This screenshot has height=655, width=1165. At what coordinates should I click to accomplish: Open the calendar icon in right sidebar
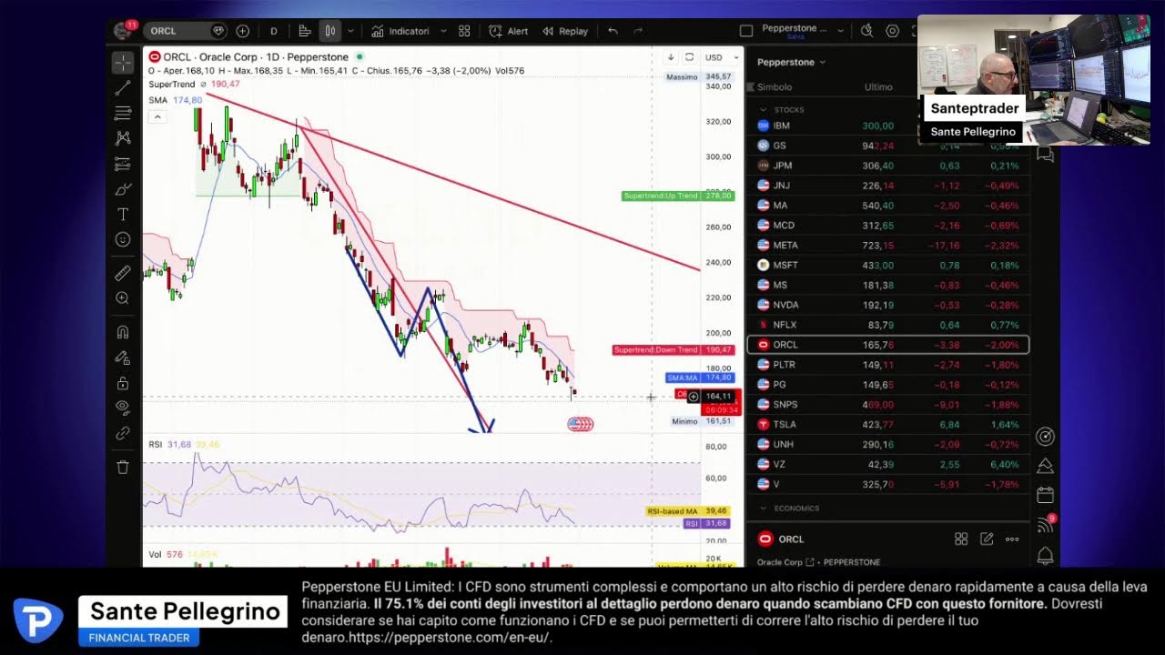pyautogui.click(x=1045, y=496)
